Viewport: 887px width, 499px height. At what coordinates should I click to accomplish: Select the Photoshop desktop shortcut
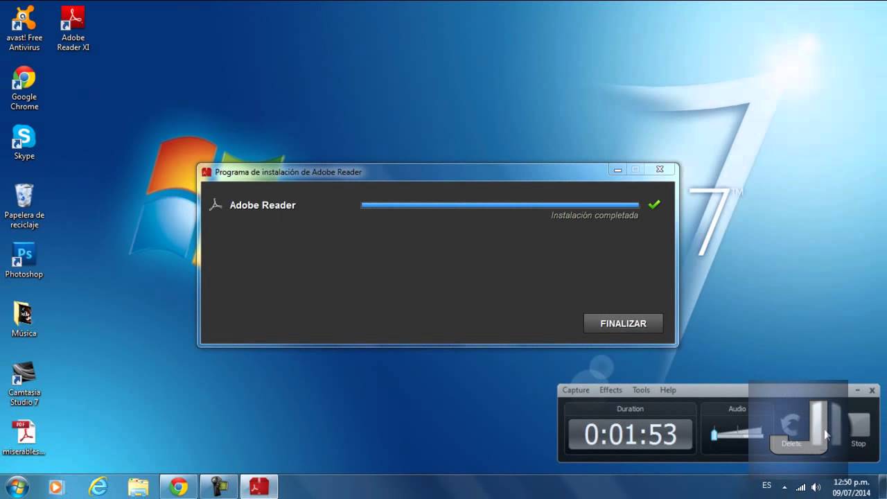(24, 261)
